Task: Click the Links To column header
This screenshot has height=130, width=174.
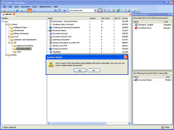Action: coord(117,18)
